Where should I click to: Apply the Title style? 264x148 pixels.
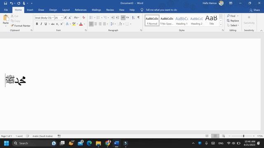coord(211,21)
